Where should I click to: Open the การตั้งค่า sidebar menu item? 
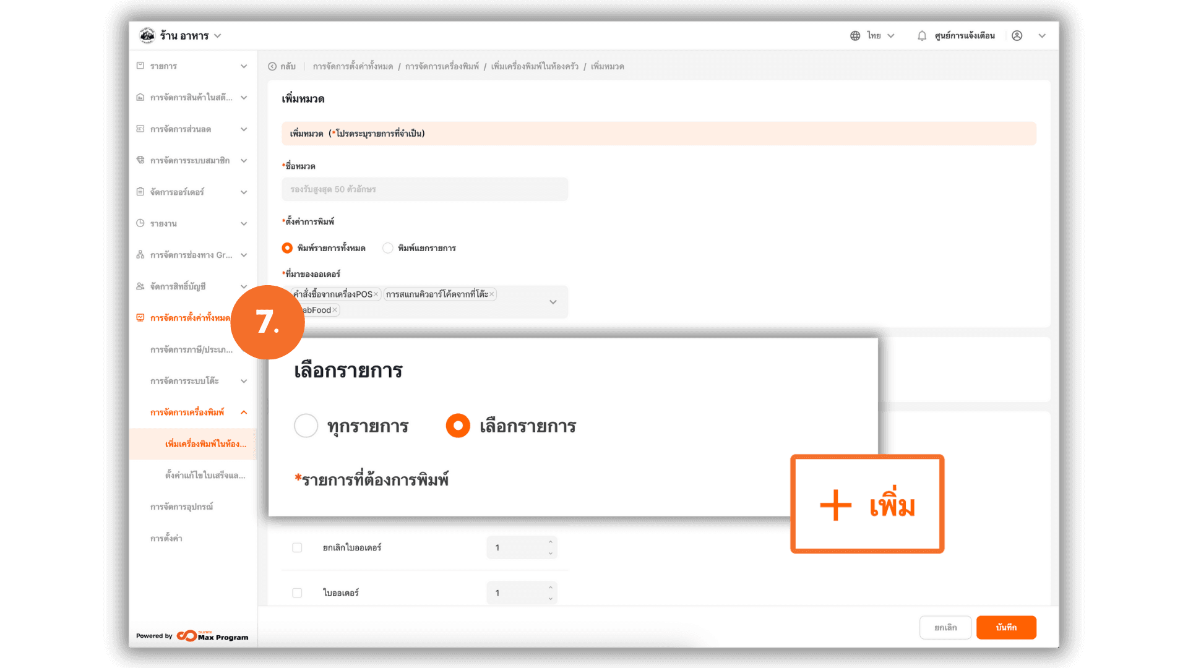click(x=166, y=538)
